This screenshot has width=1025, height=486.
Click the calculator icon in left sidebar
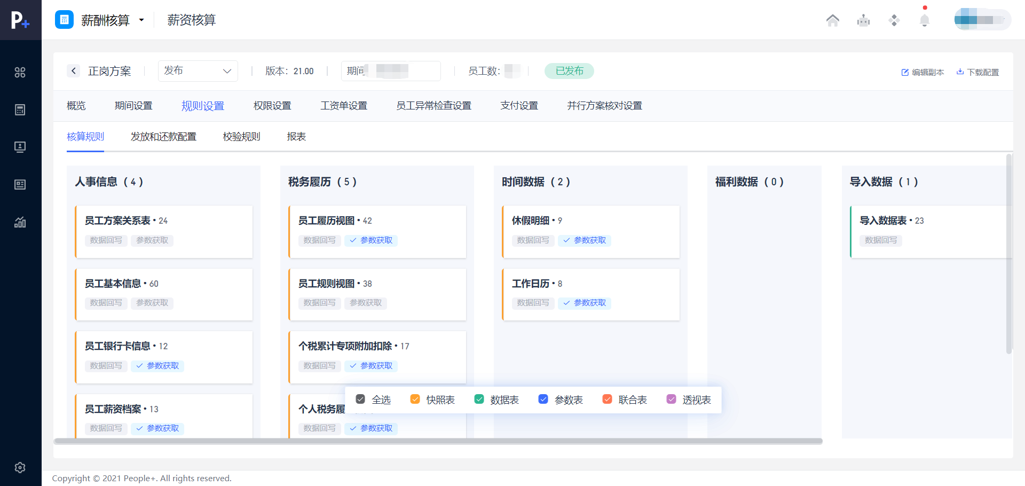coord(20,110)
